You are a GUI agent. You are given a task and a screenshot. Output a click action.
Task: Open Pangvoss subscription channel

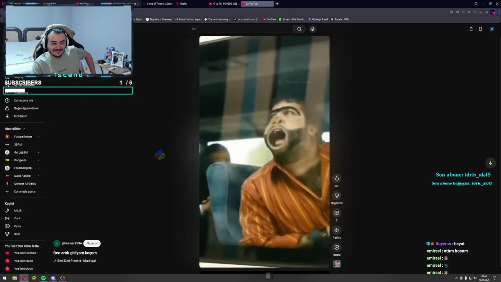click(x=20, y=160)
